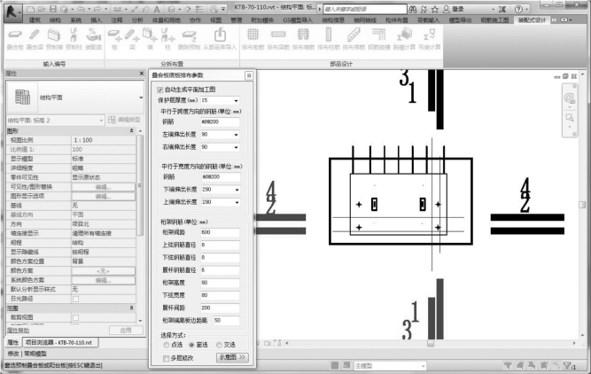The width and height of the screenshot is (591, 374).
Task: Open the 建筑 ribbon tab
Action: click(35, 20)
